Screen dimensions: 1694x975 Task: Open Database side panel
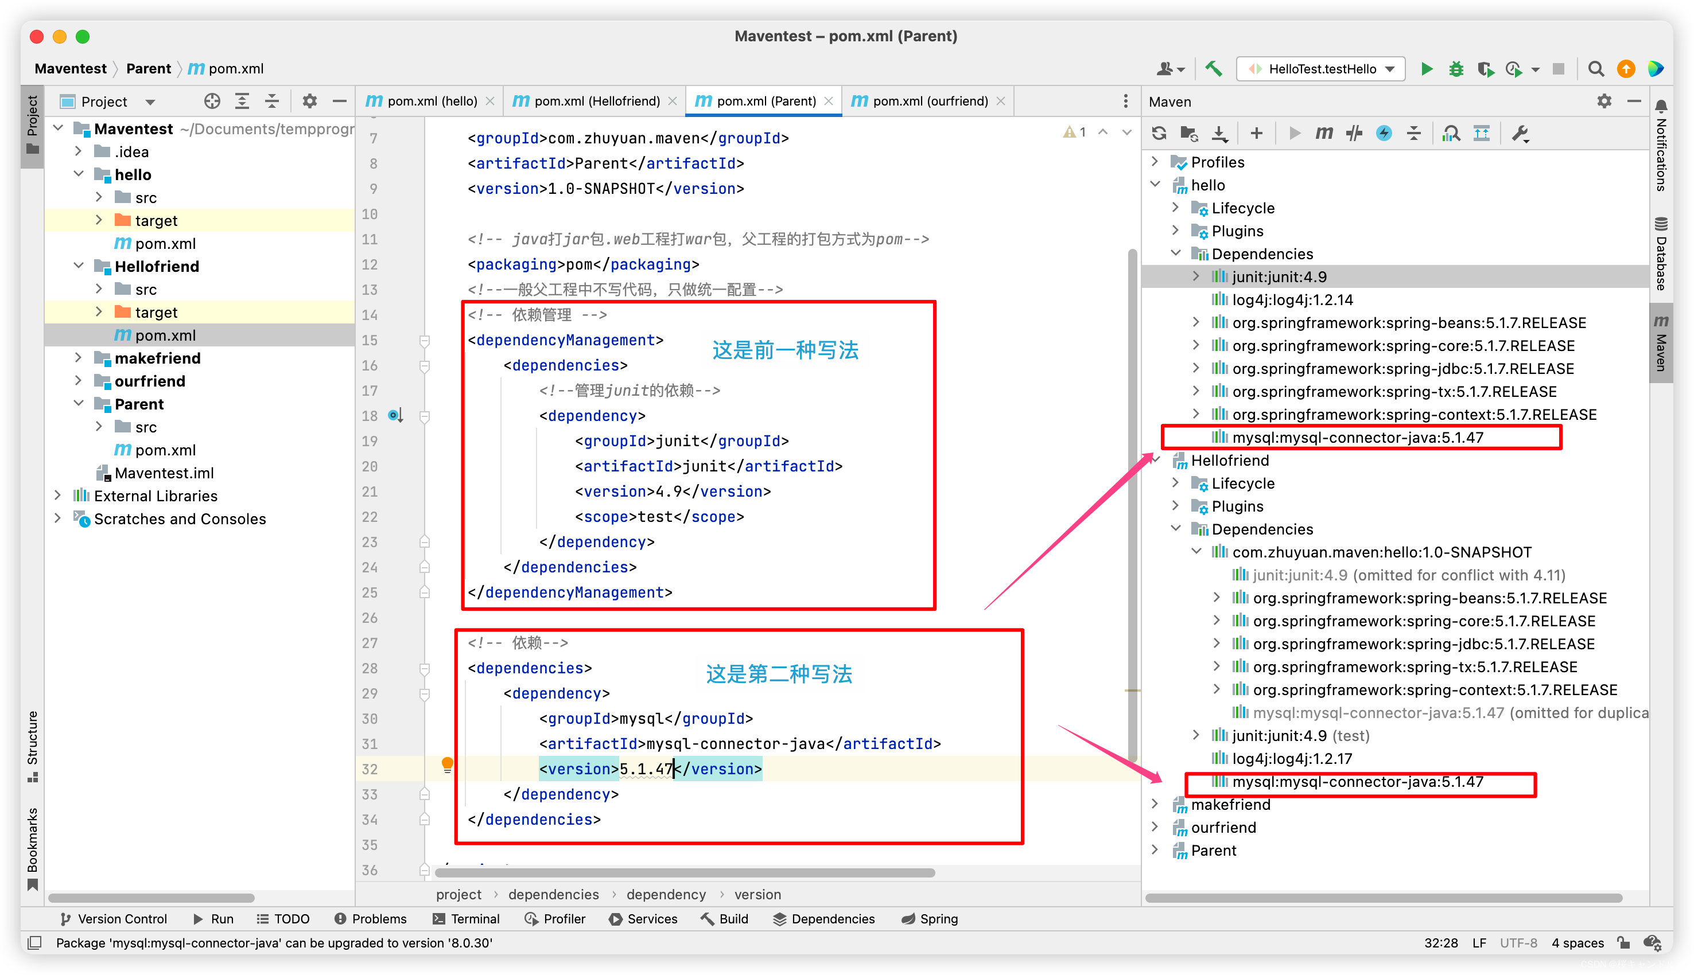(1661, 253)
